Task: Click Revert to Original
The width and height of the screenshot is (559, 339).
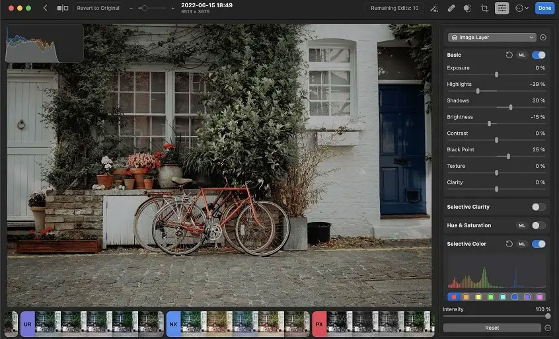Action: click(98, 8)
